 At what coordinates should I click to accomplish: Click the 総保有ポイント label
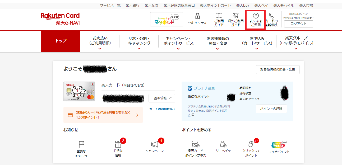tap(199, 97)
